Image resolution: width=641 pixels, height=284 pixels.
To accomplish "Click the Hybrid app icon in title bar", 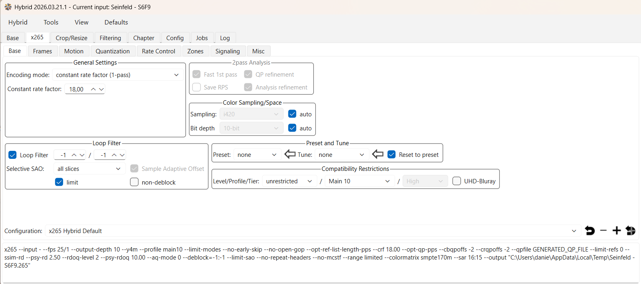I will (x=8, y=7).
